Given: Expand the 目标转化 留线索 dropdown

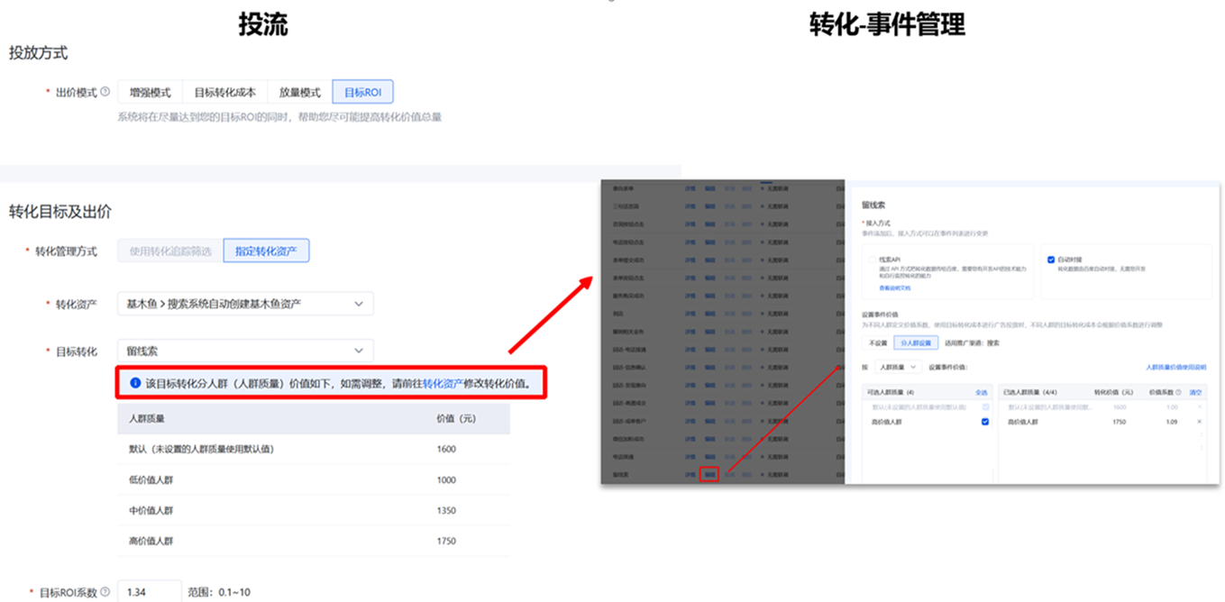Looking at the screenshot, I should pyautogui.click(x=245, y=351).
